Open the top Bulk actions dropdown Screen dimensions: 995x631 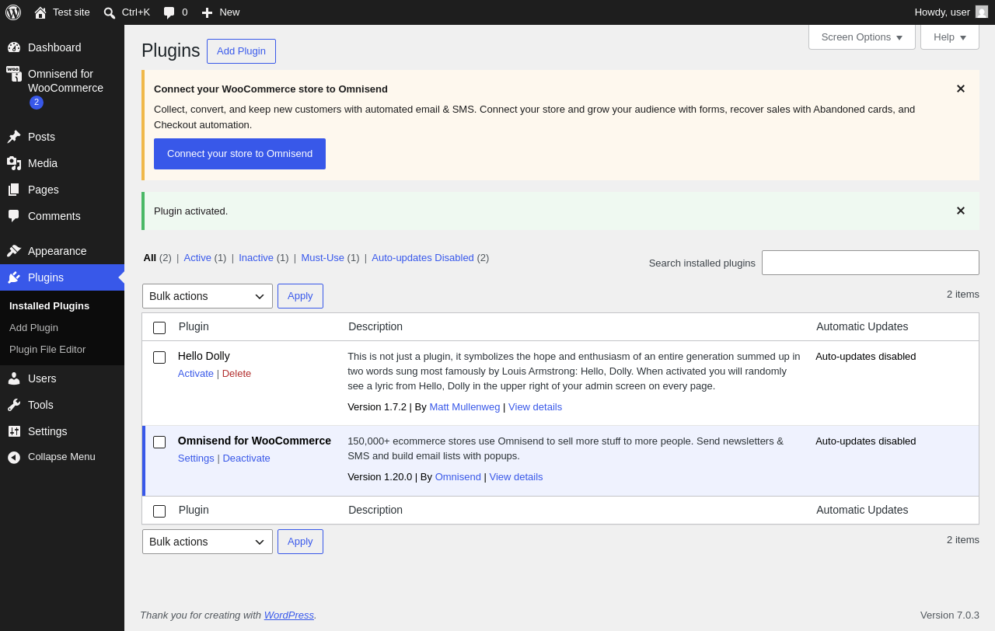click(x=208, y=296)
